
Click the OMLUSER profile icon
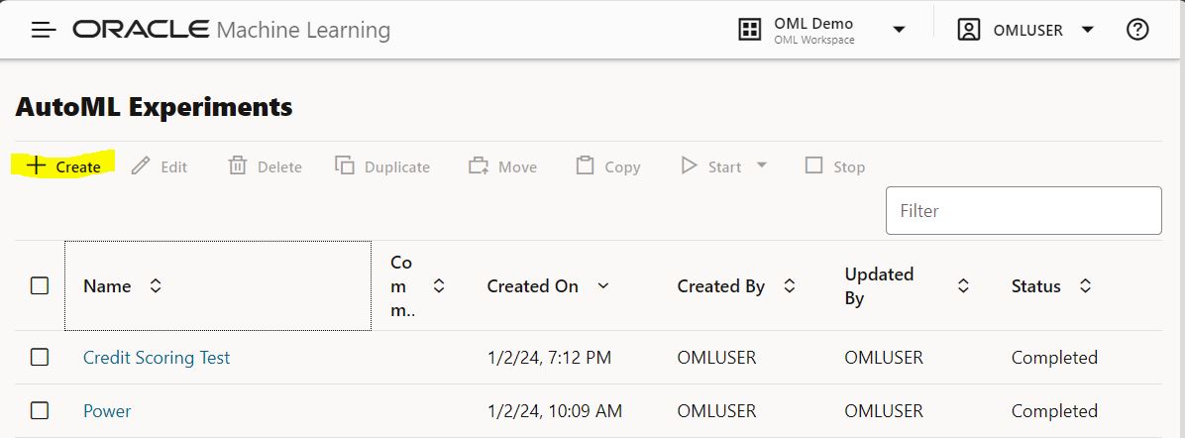point(968,30)
